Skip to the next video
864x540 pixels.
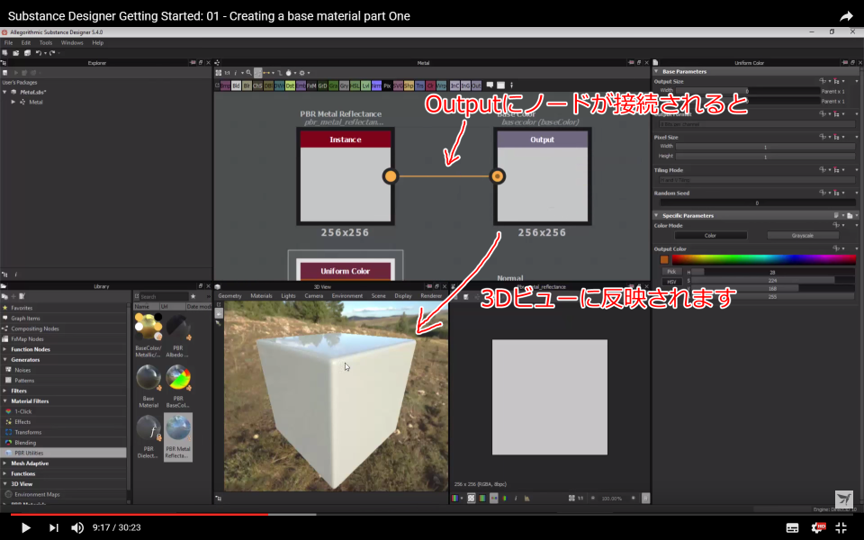tap(53, 528)
